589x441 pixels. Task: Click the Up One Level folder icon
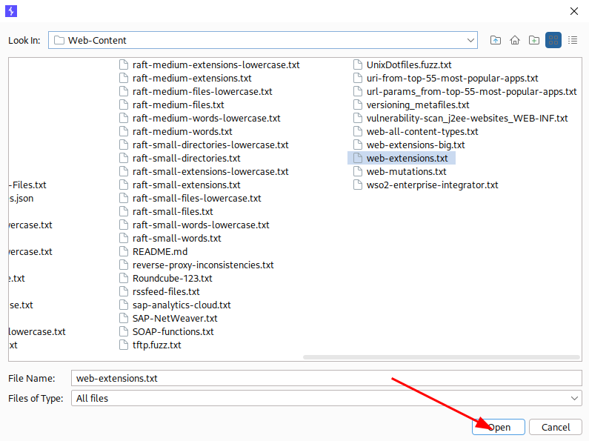tap(496, 40)
